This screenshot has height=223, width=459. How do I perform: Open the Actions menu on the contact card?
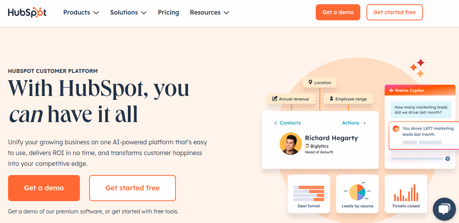tap(350, 123)
